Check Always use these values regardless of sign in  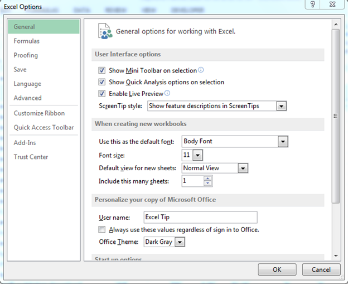pyautogui.click(x=102, y=229)
